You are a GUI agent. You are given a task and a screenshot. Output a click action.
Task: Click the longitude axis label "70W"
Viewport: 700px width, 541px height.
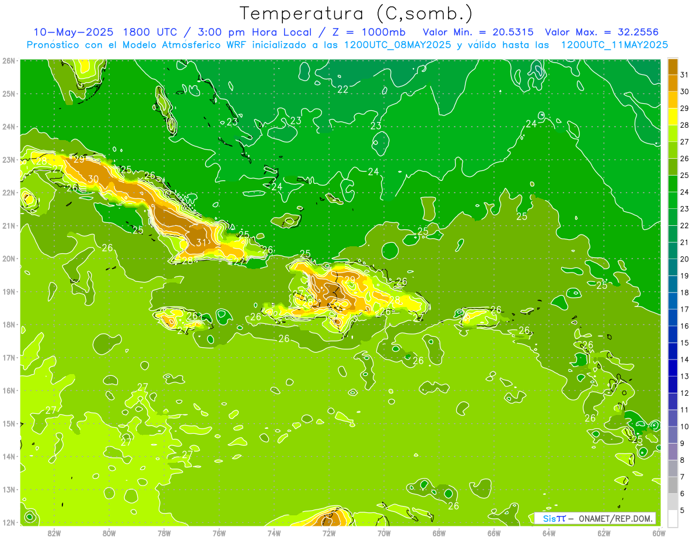click(384, 533)
